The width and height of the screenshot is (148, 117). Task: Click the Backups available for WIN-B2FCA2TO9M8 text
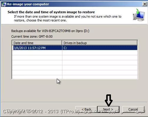[x=50, y=31]
